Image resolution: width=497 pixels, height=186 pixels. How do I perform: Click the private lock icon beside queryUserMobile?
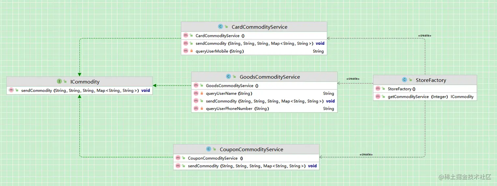[191, 51]
